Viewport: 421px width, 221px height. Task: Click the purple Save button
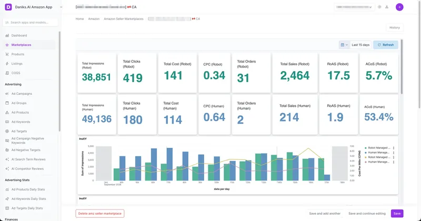397,214
